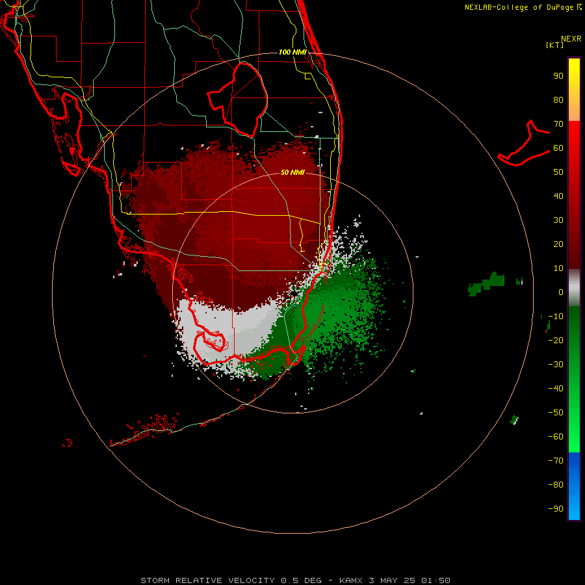Screen dimensions: 585x585
Task: Click the Storm Relative Velocity caption text
Action: pos(295,580)
